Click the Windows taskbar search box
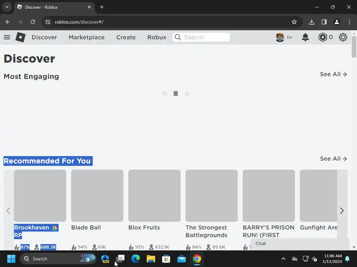 [58, 259]
